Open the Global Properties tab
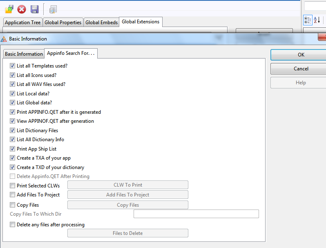Screen dimensions: 326x248 tap(63, 23)
